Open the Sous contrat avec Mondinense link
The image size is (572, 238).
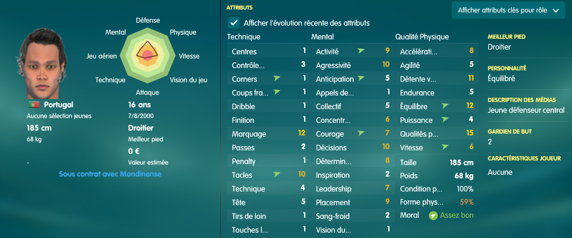point(110,174)
